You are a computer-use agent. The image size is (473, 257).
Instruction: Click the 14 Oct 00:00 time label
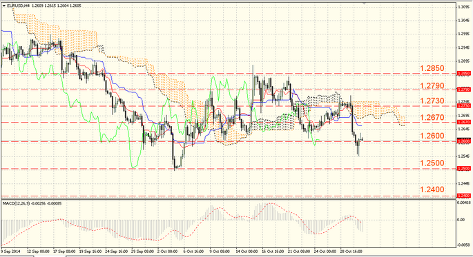[247, 251]
